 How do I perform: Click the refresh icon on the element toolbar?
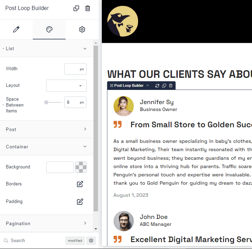click(x=157, y=85)
